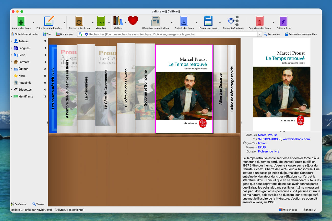Viewport: 332px width, 221px height.
Task: Click the red heart donate icon
Action: point(133,21)
